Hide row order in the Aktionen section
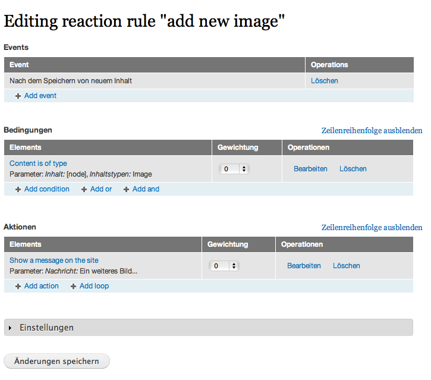Viewport: 431px width, 380px height. 372,227
